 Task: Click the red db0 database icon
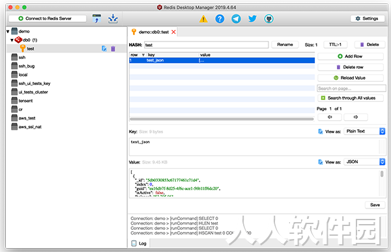[x=18, y=40]
